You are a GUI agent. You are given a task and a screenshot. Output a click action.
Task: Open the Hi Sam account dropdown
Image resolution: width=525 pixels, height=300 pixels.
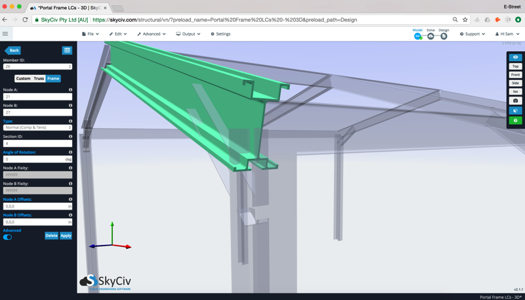[x=507, y=34]
